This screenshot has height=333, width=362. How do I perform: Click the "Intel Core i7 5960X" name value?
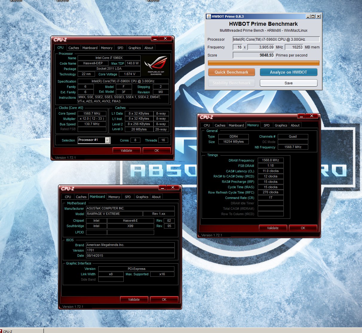click(109, 58)
